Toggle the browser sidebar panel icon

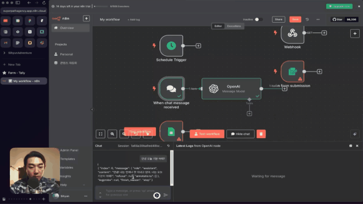[x=18, y=3]
